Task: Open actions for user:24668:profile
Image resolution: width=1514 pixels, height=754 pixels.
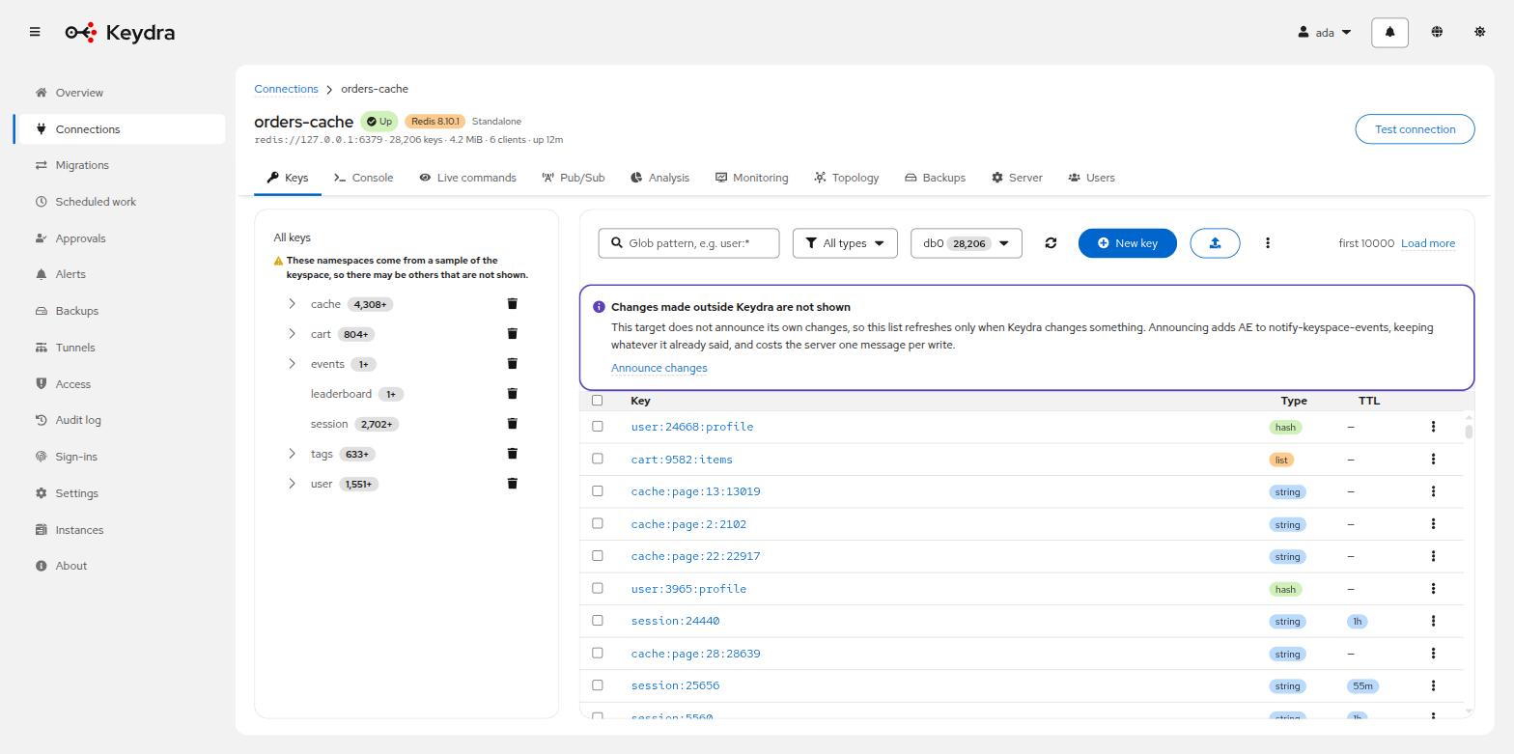Action: (x=1433, y=427)
